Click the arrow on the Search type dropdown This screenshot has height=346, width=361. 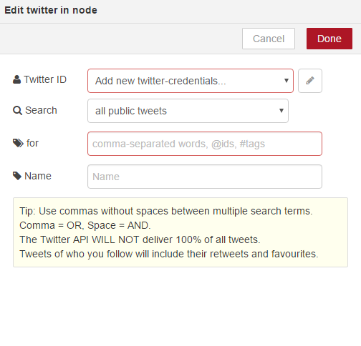coord(281,111)
